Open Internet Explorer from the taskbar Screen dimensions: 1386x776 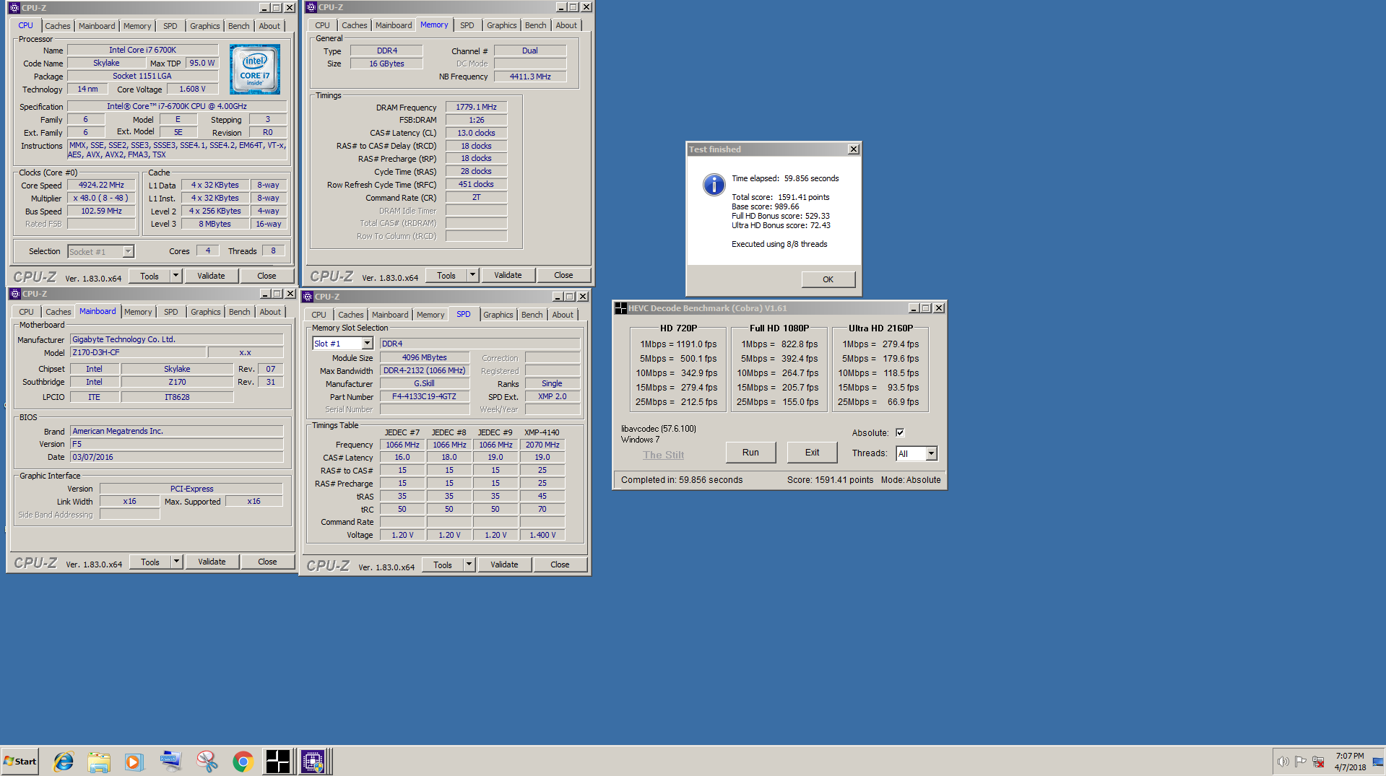coord(64,762)
